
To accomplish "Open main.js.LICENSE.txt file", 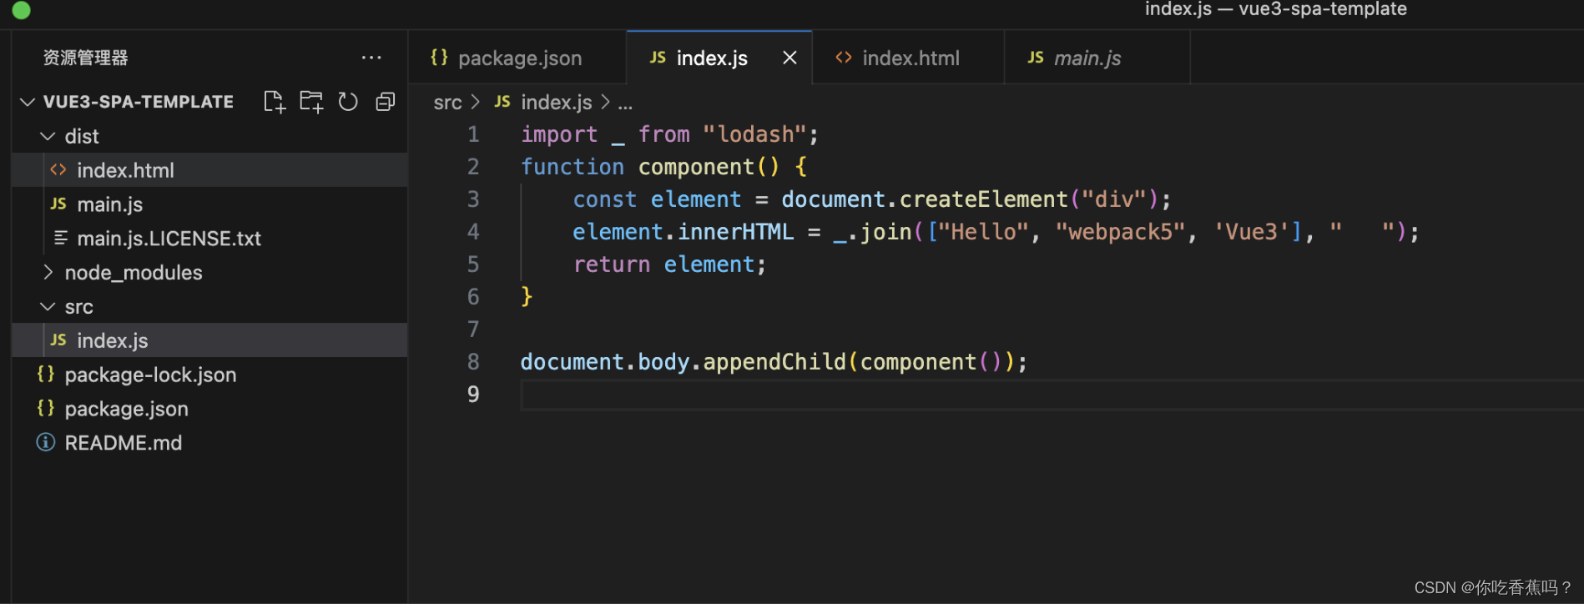I will click(209, 238).
